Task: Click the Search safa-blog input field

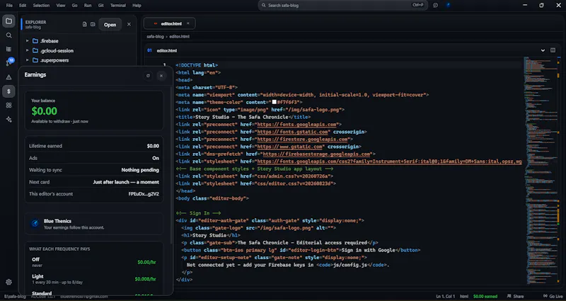Action: [343, 6]
